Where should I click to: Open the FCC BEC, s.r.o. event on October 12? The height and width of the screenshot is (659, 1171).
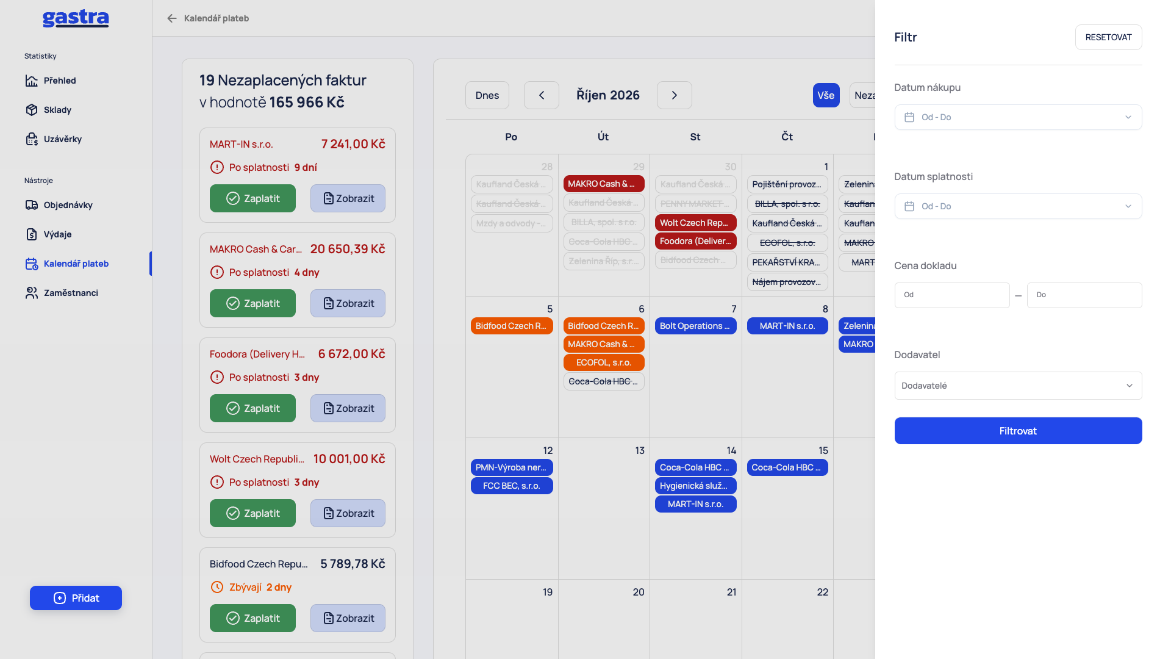coord(512,486)
